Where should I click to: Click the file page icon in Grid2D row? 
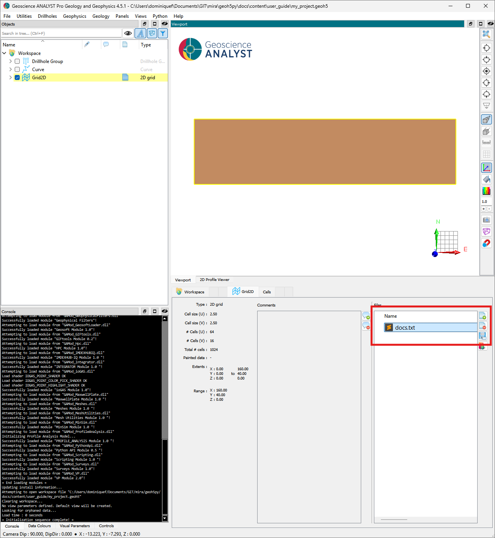(125, 77)
